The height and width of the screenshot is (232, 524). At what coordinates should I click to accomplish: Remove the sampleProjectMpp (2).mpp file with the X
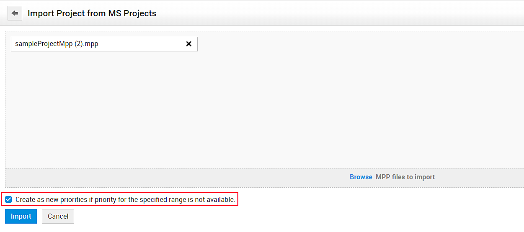pyautogui.click(x=188, y=44)
